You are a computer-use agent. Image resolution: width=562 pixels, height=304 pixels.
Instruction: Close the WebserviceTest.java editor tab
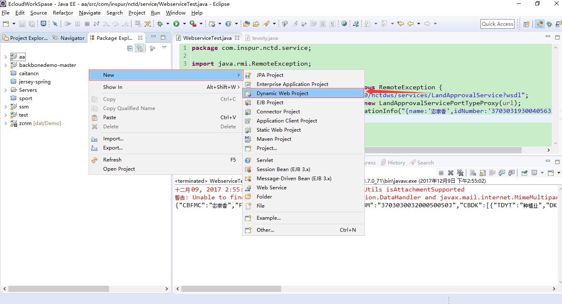[237, 38]
